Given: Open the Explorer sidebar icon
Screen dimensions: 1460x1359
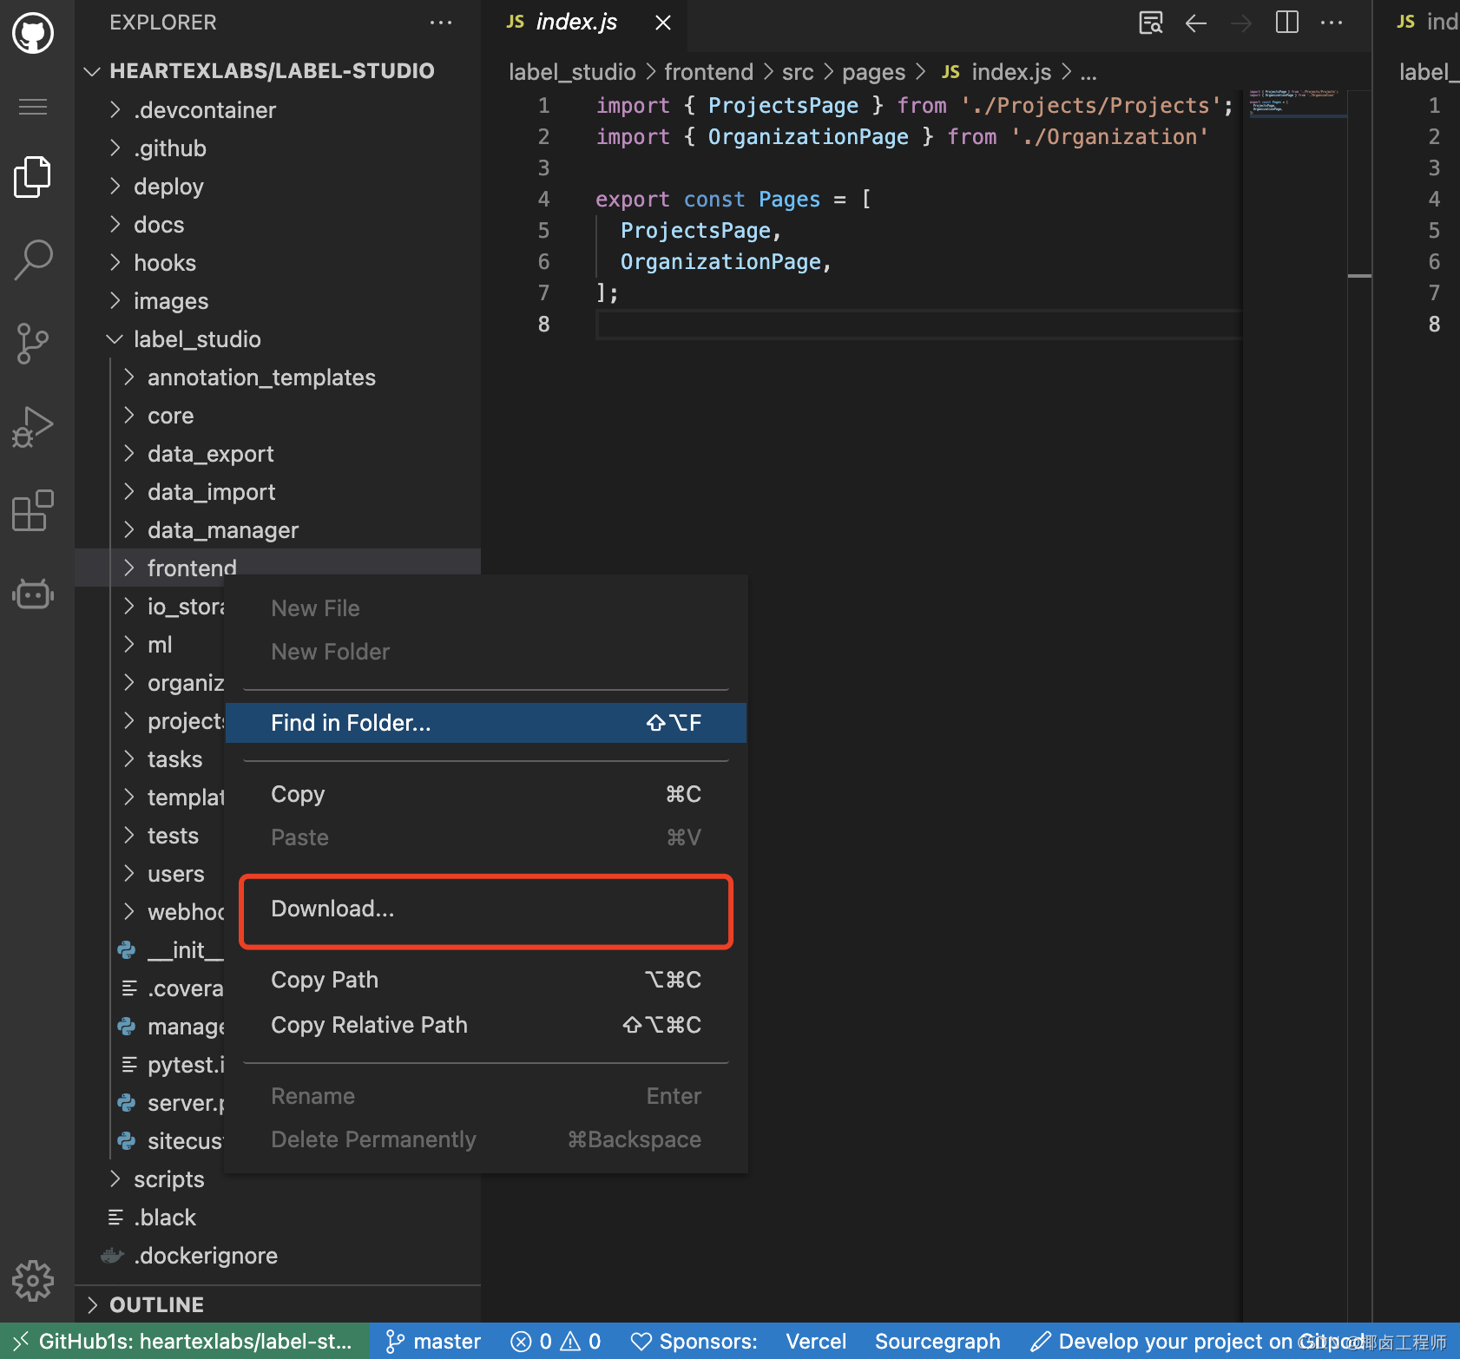Looking at the screenshot, I should pyautogui.click(x=32, y=176).
